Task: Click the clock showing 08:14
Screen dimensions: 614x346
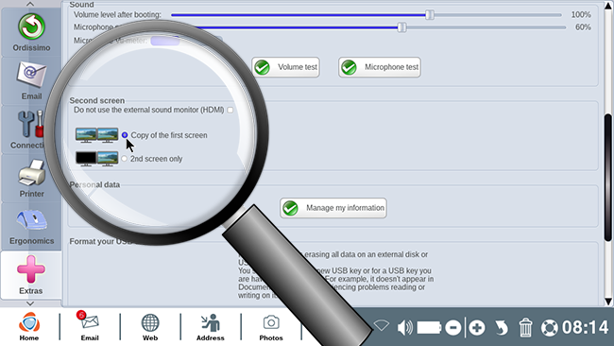Action: pyautogui.click(x=585, y=327)
